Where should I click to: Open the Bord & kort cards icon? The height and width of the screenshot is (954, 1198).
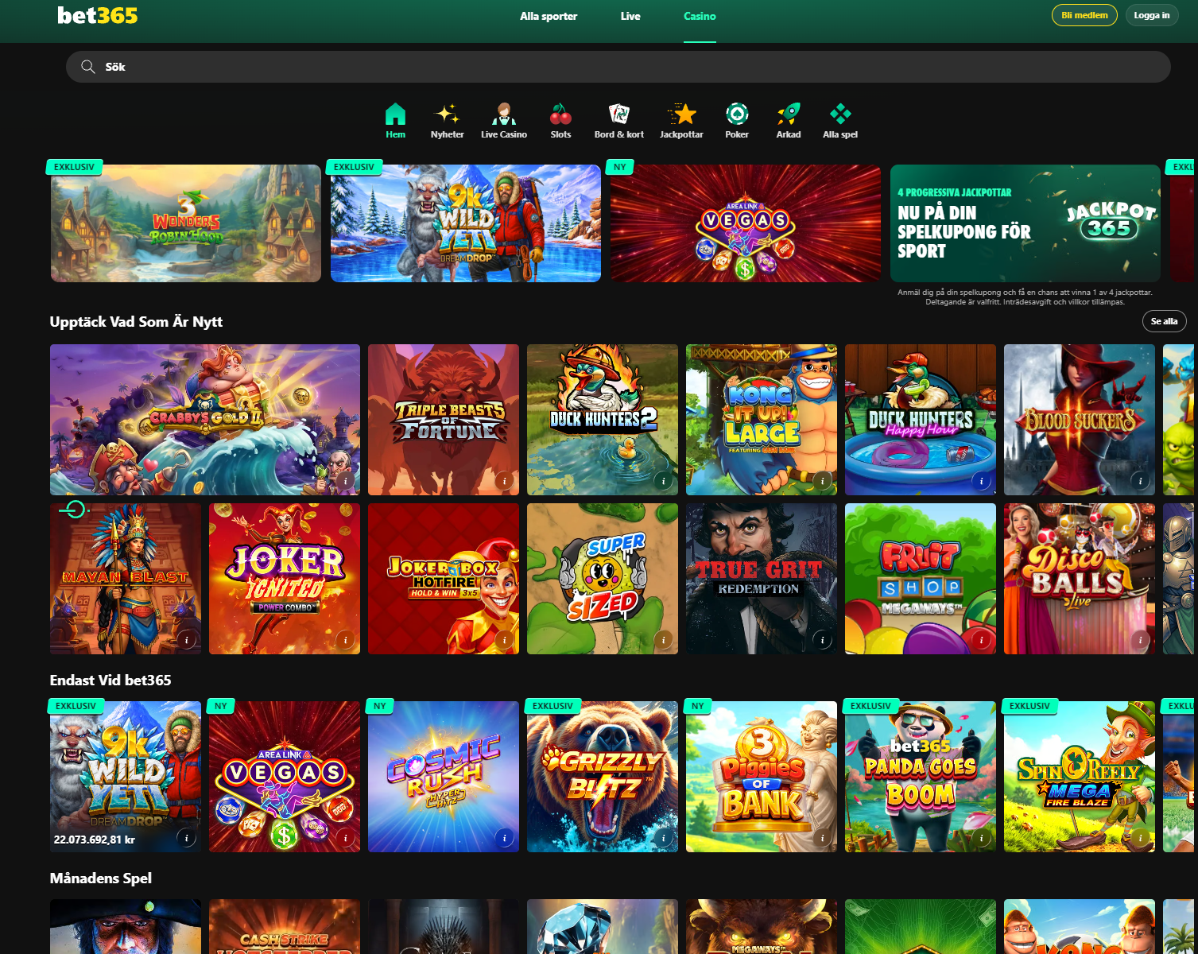pyautogui.click(x=619, y=114)
